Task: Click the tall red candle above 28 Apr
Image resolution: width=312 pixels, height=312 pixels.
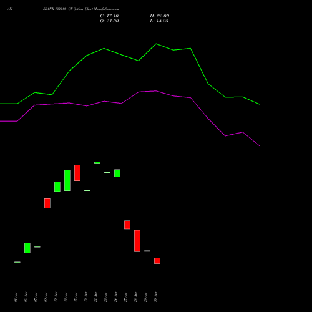Action: (x=137, y=241)
